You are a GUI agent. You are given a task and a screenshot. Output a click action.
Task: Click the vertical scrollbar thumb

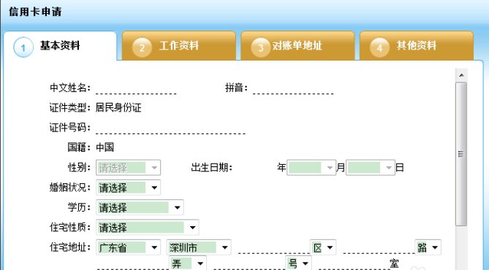coord(461,154)
